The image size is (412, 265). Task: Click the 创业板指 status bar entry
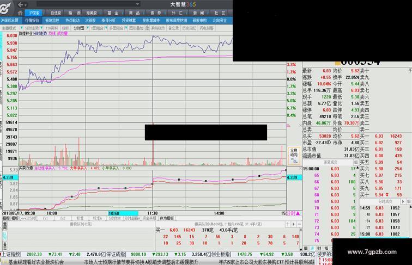coord(221,254)
